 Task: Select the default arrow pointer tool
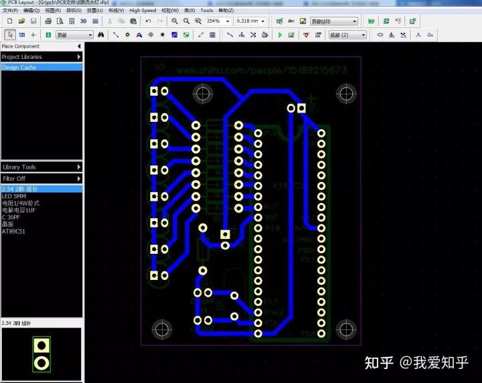coord(10,35)
